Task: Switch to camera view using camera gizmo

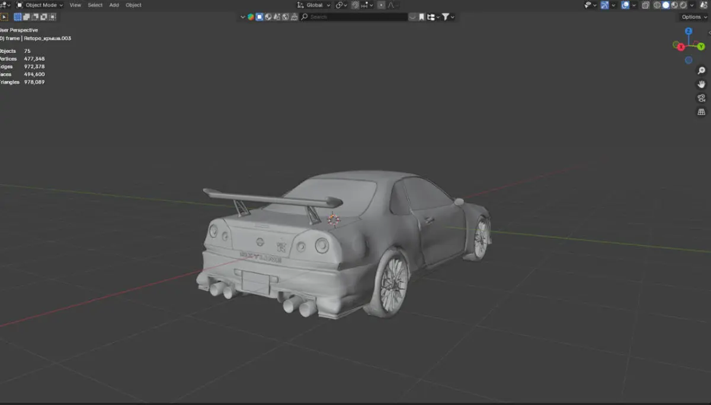Action: 702,98
